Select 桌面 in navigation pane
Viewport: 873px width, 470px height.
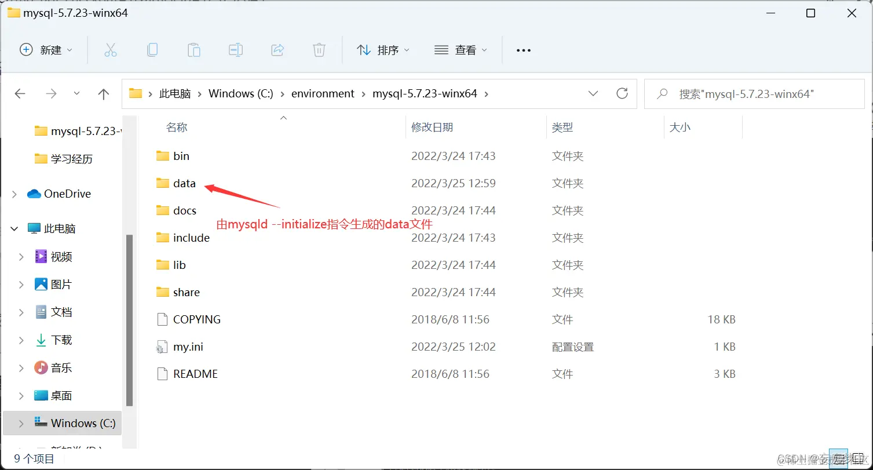pyautogui.click(x=53, y=395)
